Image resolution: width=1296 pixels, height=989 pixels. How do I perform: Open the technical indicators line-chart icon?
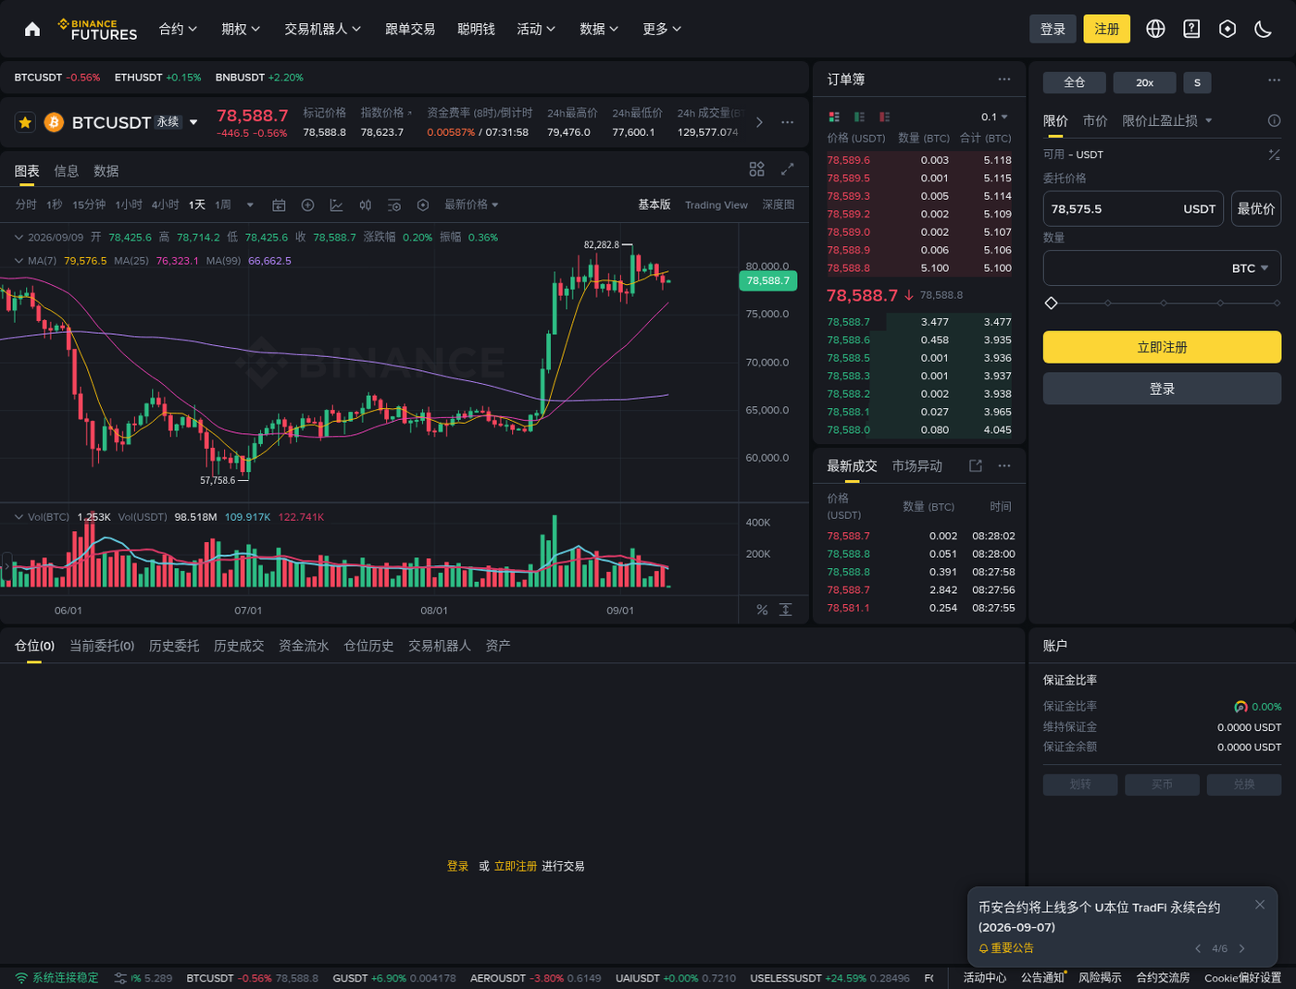[336, 204]
